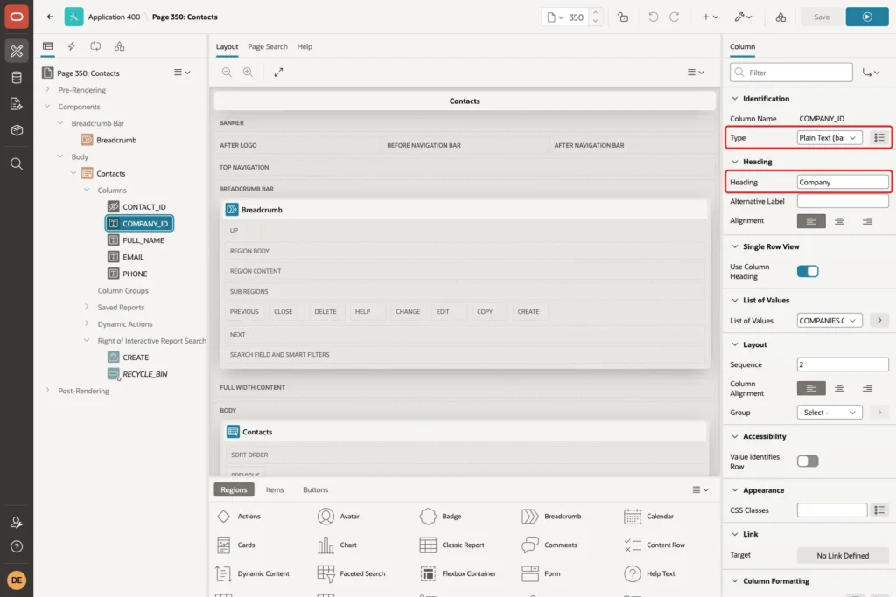
Task: Click No Link Defined target button
Action: coord(843,555)
